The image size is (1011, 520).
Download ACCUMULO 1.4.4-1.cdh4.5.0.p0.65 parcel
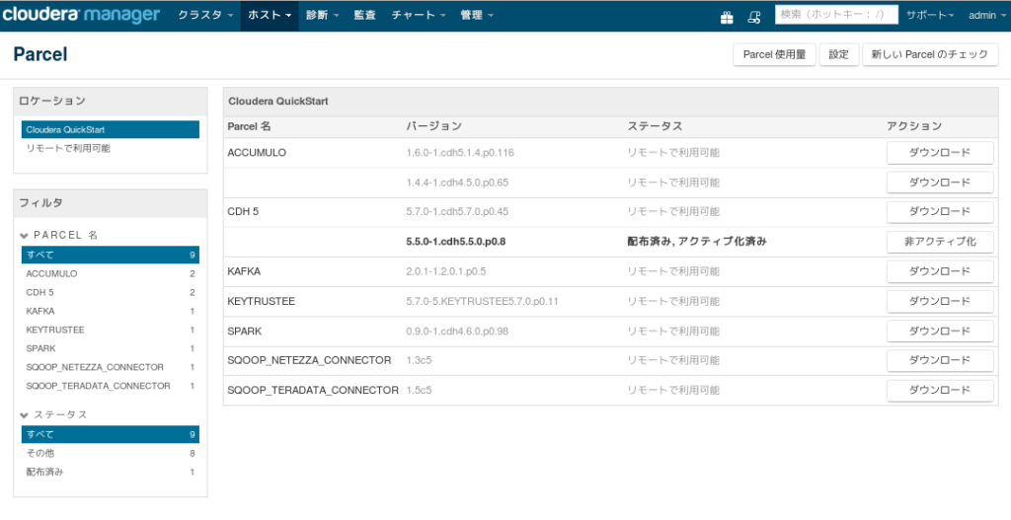click(940, 183)
